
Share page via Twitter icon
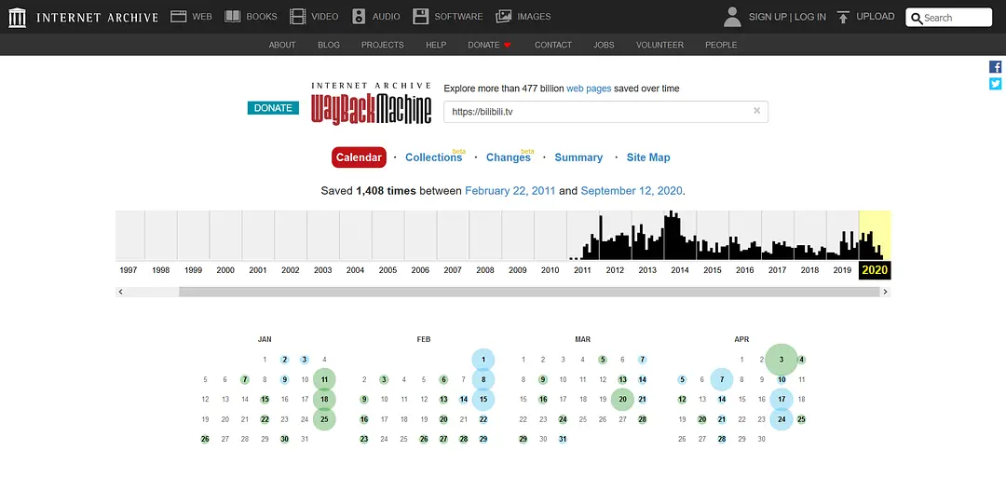(995, 84)
